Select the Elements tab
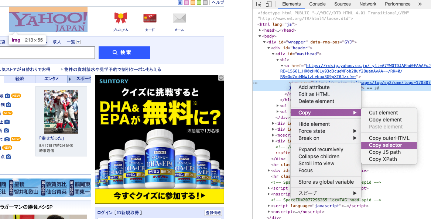Viewport: 431px width, 219px height. click(x=291, y=4)
